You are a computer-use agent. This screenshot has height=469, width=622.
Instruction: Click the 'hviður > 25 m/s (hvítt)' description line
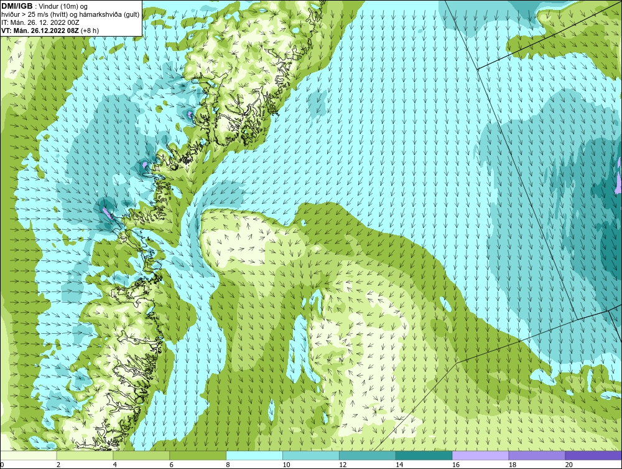71,15
